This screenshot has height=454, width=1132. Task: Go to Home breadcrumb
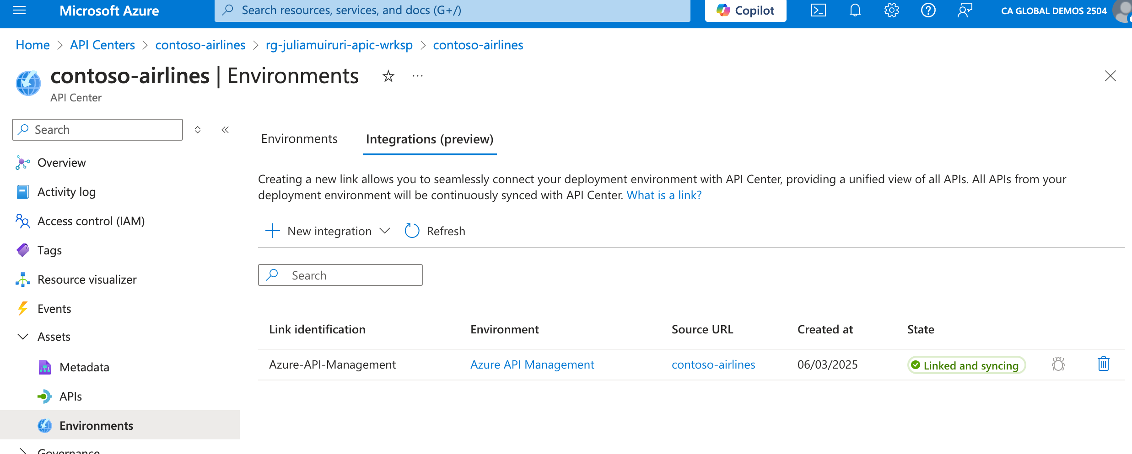[x=32, y=45]
